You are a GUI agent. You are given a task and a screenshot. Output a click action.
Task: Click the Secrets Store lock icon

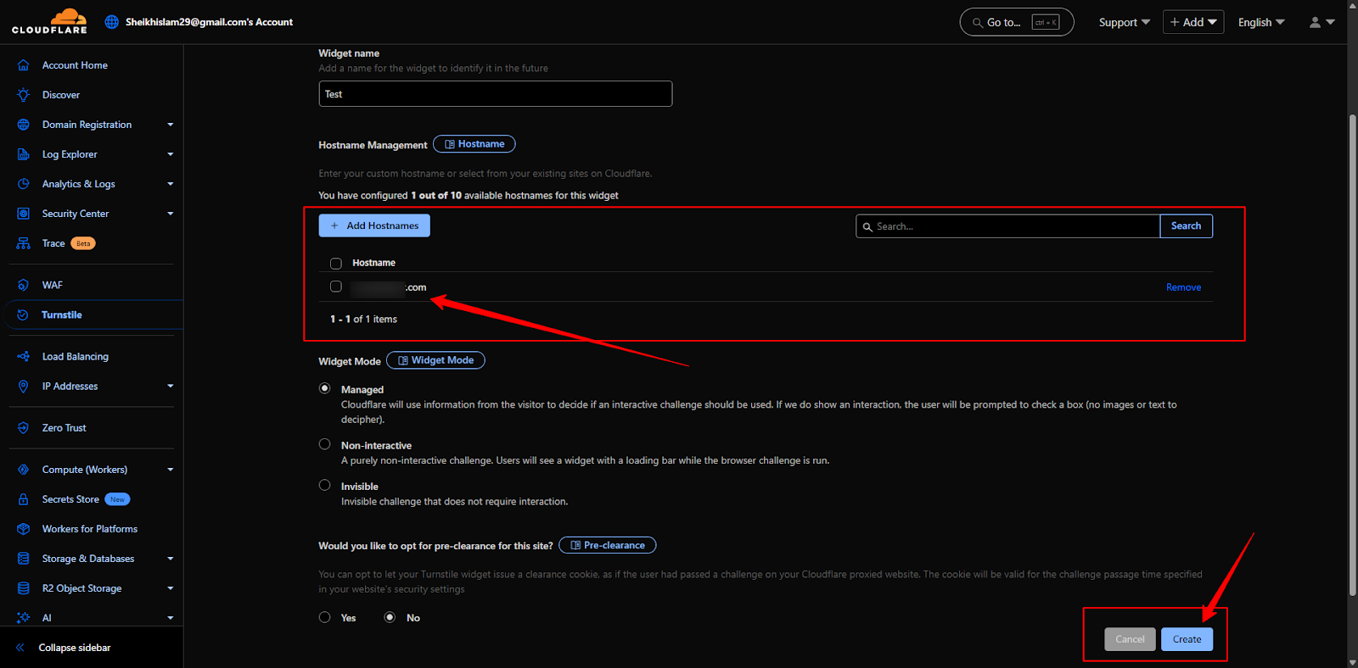[24, 499]
